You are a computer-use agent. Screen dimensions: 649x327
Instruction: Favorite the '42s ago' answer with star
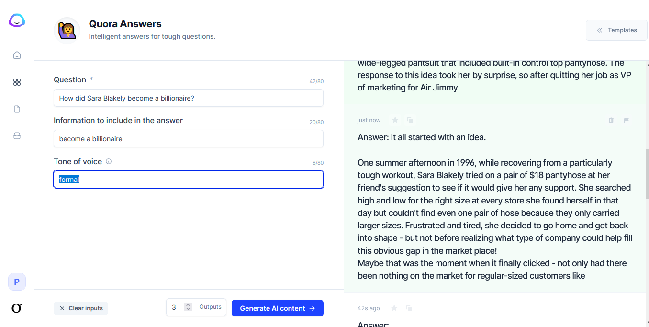pos(394,308)
